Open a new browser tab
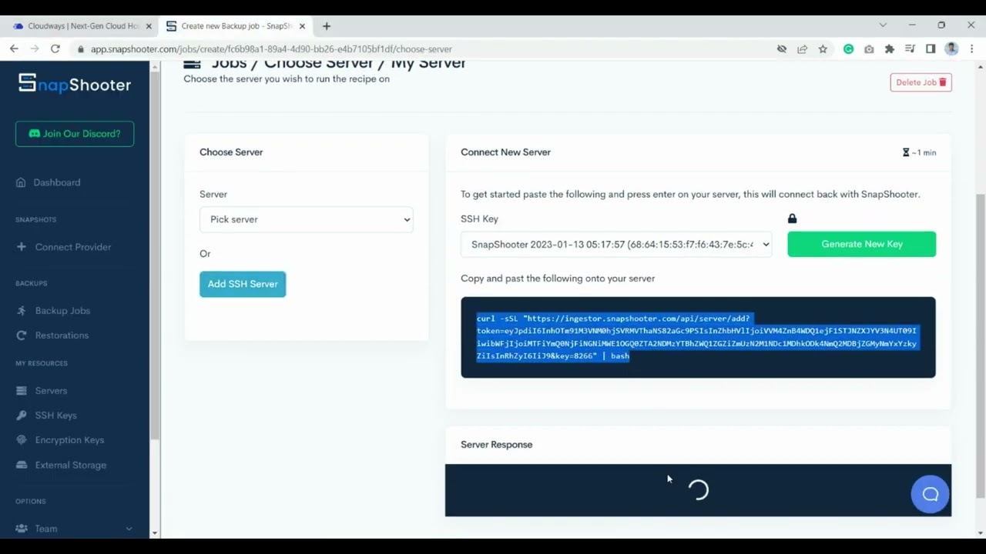Viewport: 986px width, 554px height. [x=327, y=26]
